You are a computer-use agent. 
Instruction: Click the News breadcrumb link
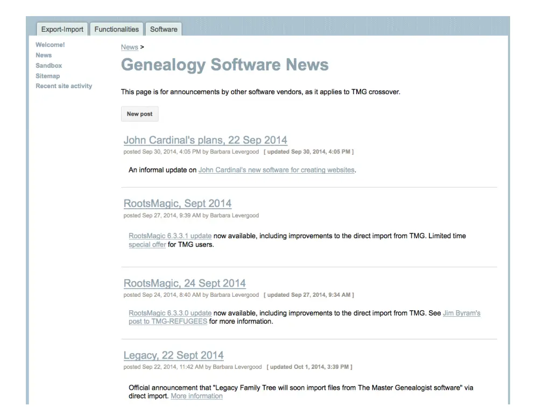pyautogui.click(x=129, y=47)
